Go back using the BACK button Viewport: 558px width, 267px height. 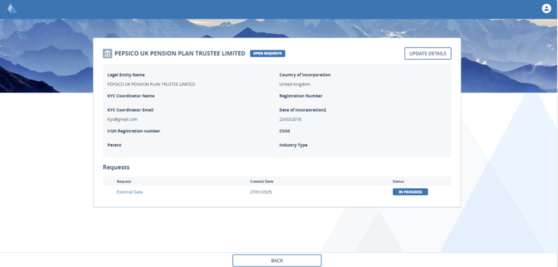[277, 260]
